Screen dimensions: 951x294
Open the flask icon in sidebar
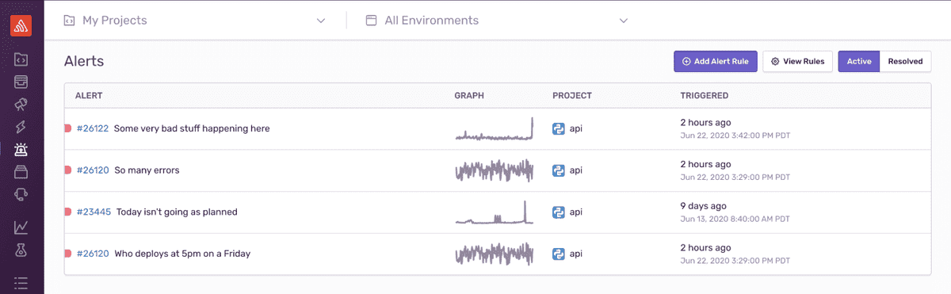tap(21, 250)
